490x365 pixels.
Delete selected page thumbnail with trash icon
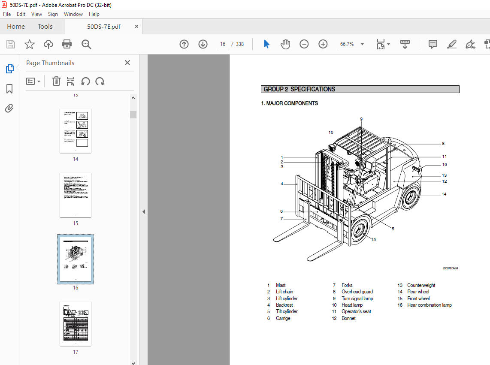pyautogui.click(x=56, y=81)
